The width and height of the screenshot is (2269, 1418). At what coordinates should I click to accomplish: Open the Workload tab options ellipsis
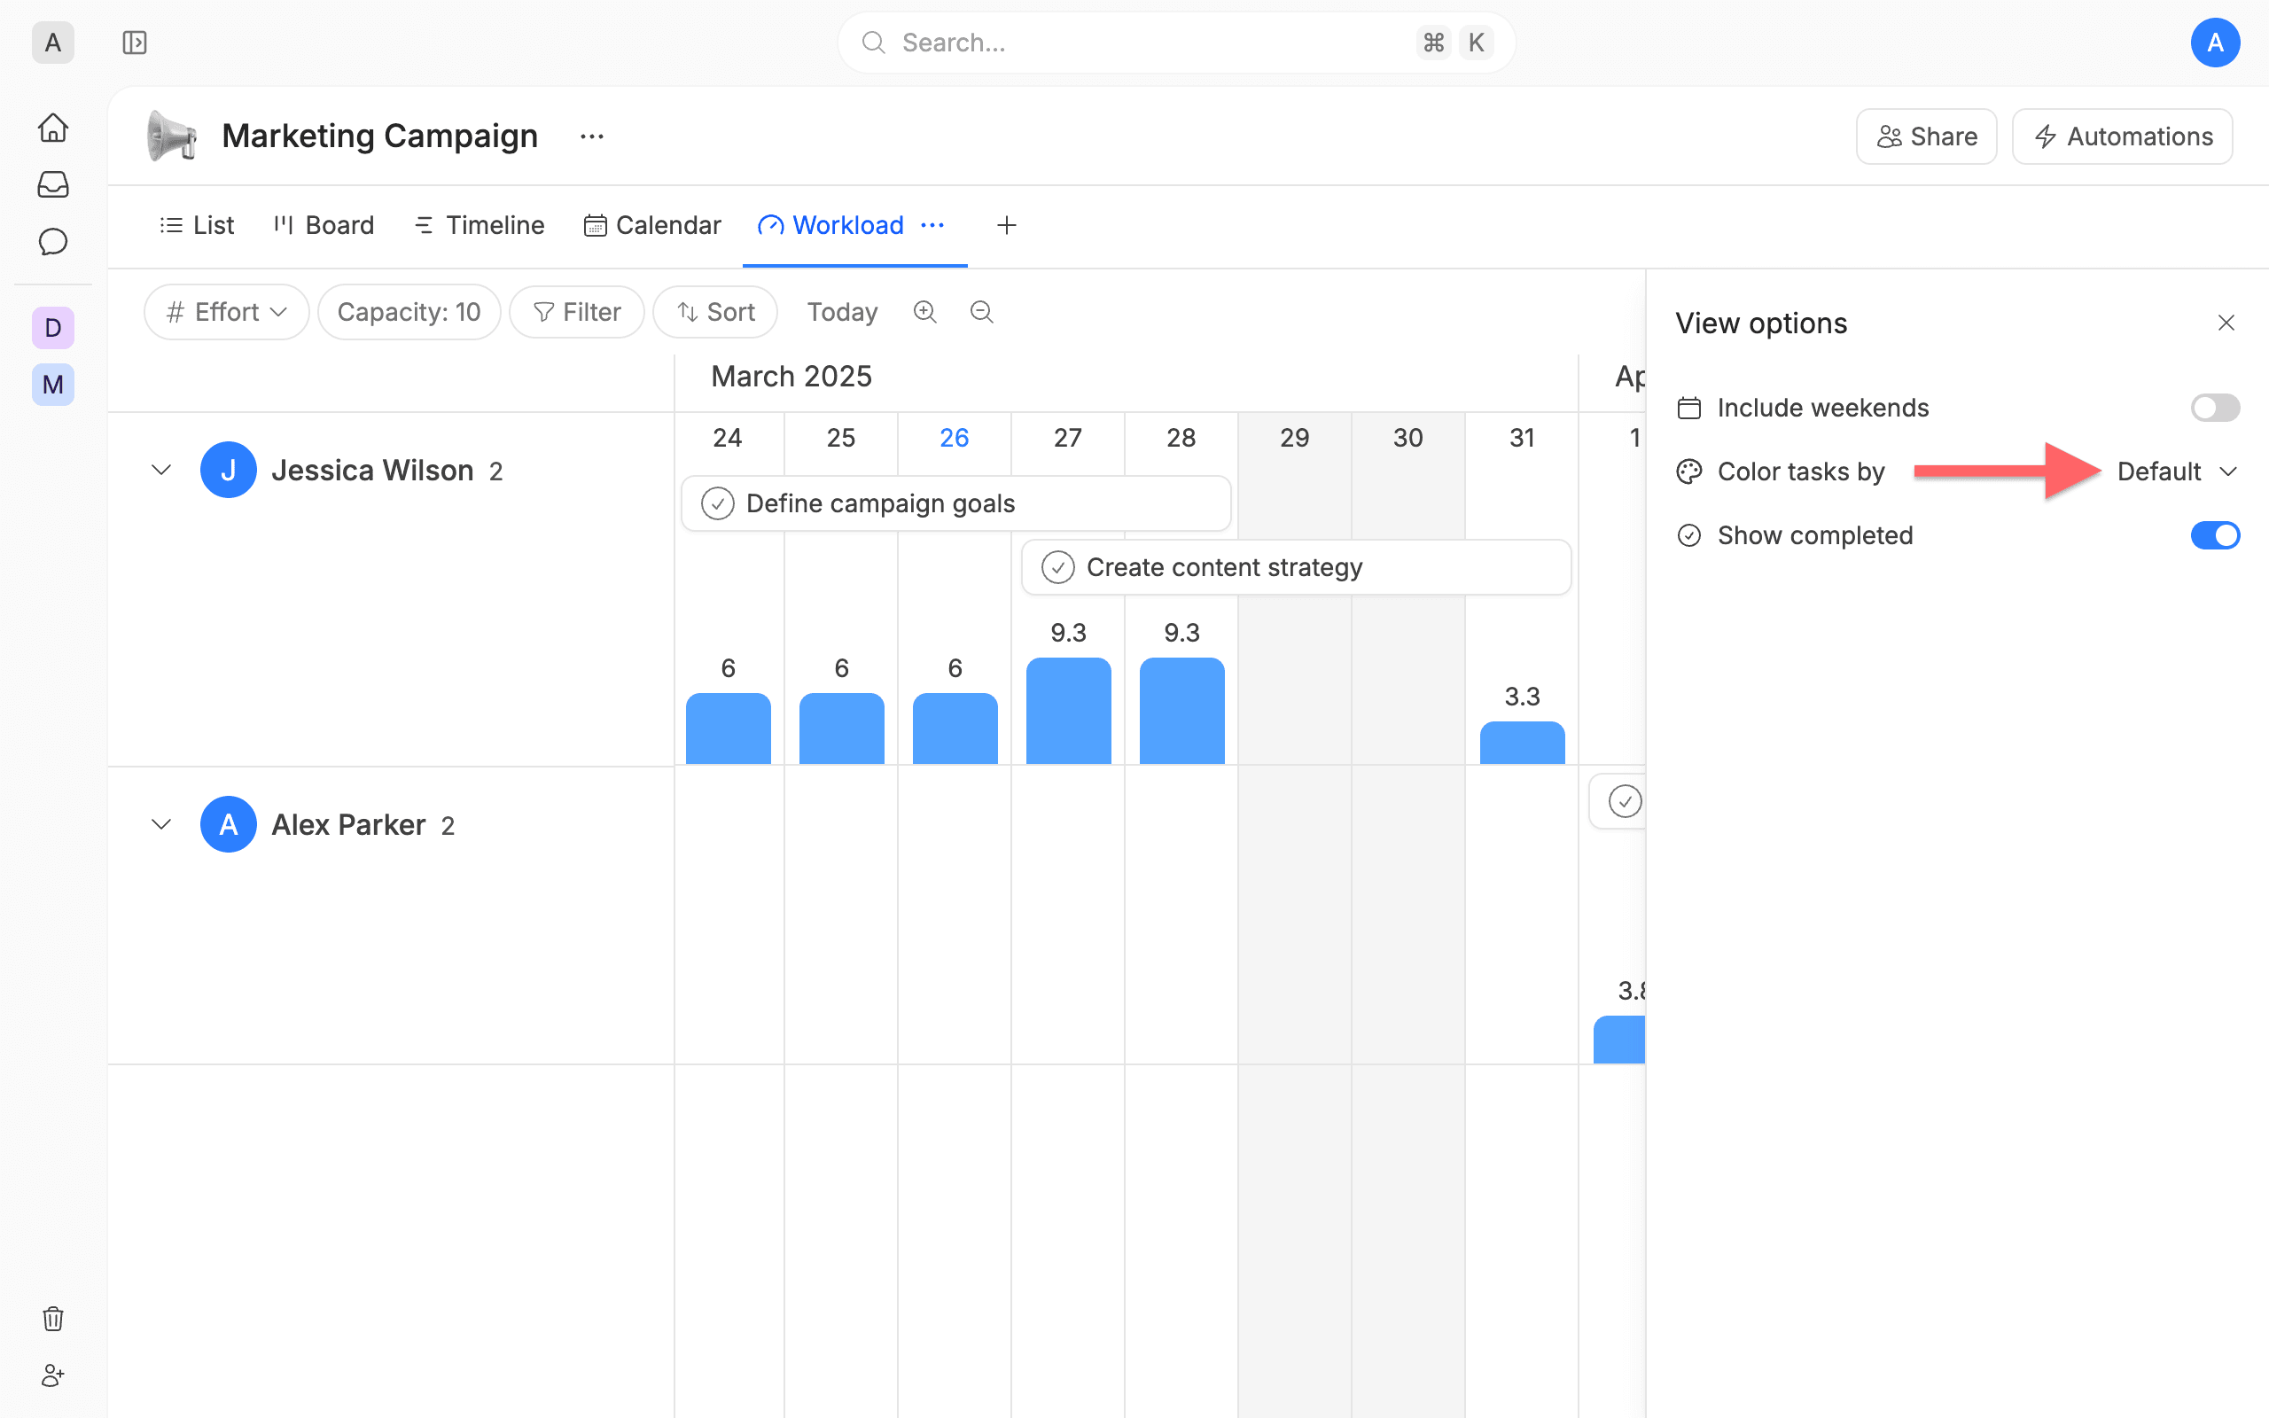tap(933, 225)
